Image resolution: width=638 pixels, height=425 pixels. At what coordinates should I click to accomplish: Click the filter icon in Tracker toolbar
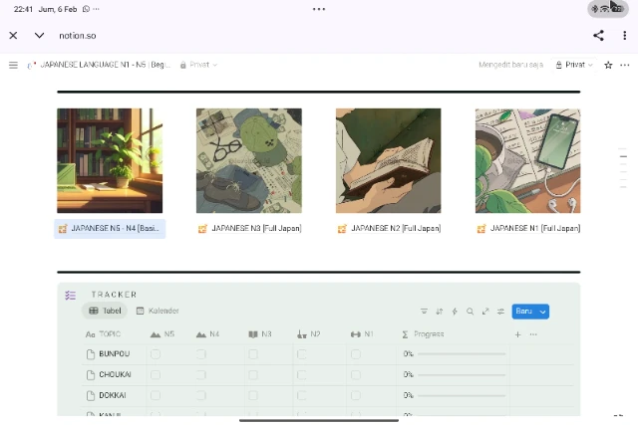click(x=424, y=312)
